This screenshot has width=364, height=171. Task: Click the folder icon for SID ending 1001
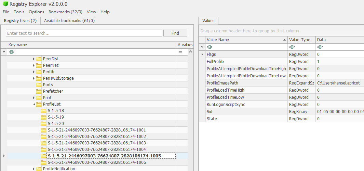click(x=43, y=130)
